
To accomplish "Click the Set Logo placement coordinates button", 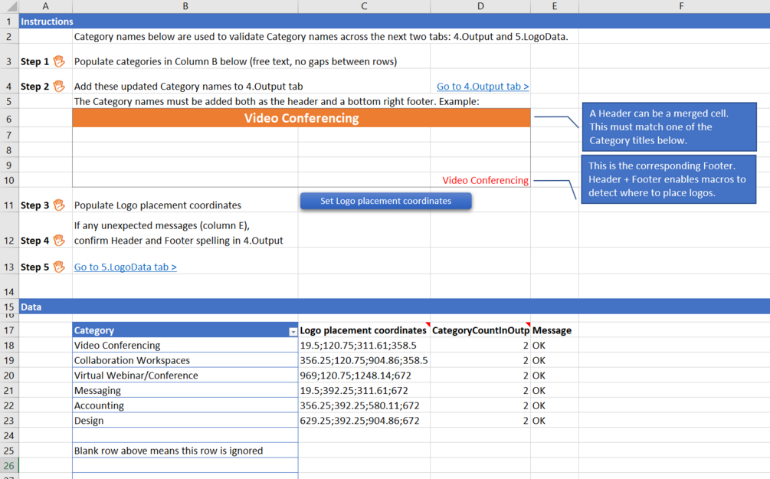I will tap(386, 201).
